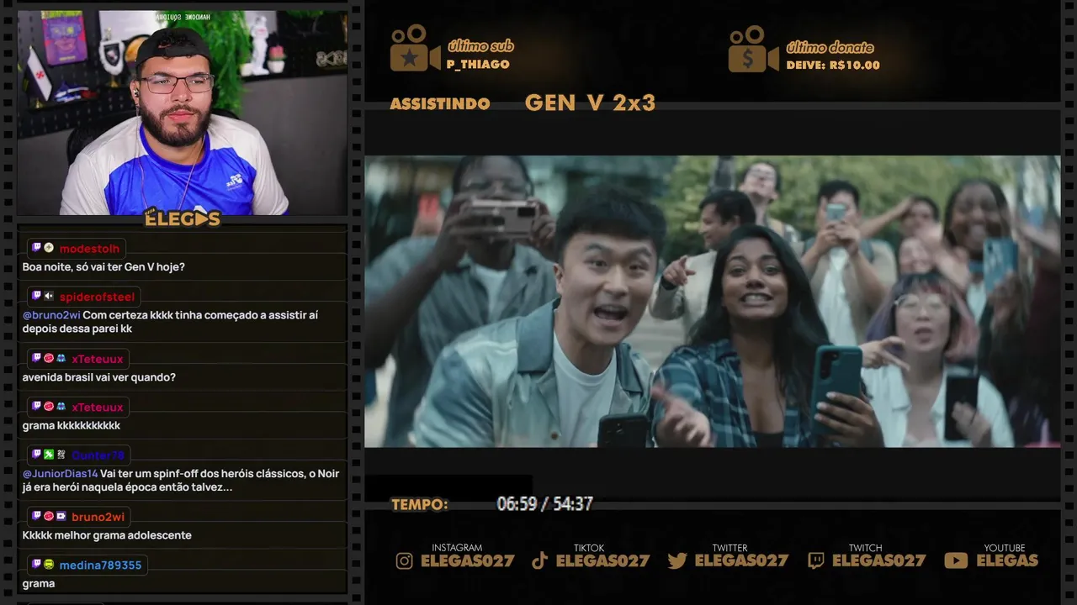Open ELEGAS027 TikTok handle
Viewport: 1077px width, 605px height.
[x=602, y=560]
